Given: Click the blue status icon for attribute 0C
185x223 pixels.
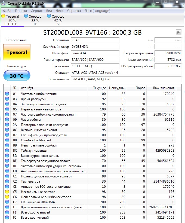Looking at the screenshot, I should pos(7,130).
